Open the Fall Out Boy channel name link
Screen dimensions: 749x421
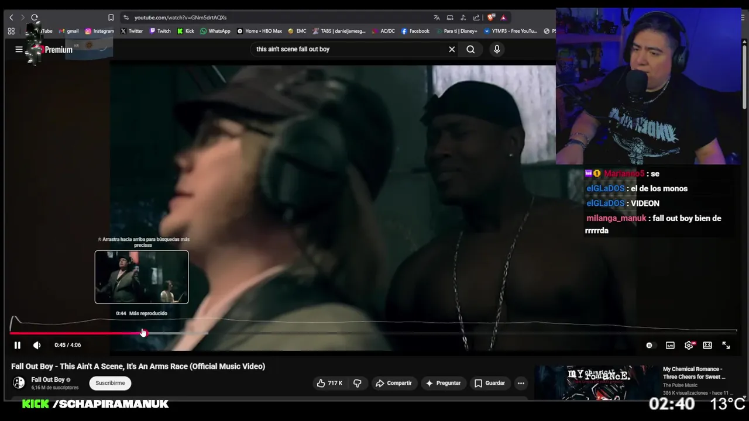coord(47,379)
